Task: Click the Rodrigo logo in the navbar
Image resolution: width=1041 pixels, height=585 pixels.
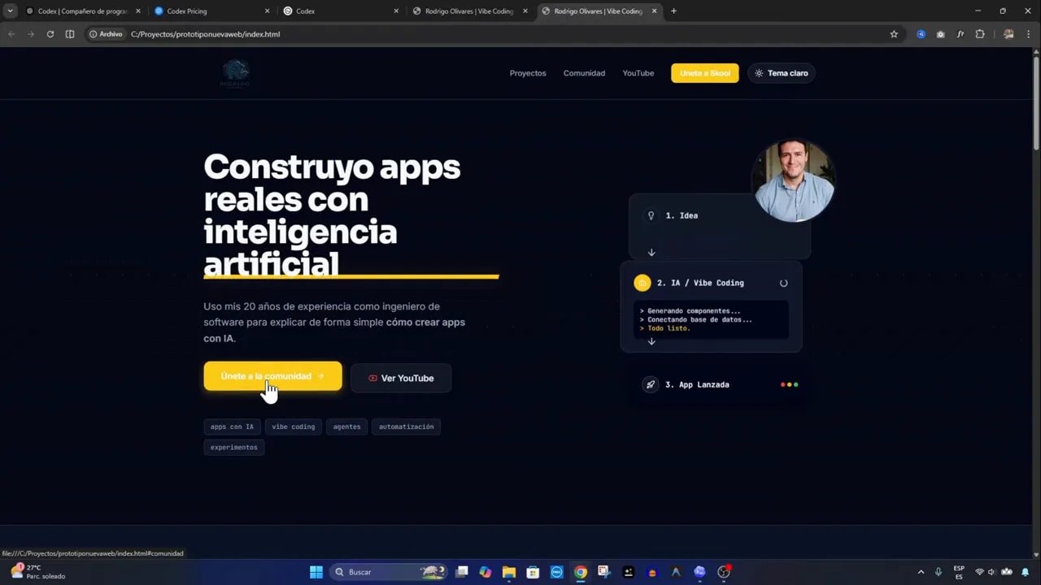Action: 235,73
